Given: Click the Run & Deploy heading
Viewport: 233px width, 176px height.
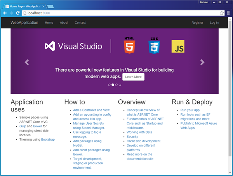Looking at the screenshot, I should pyautogui.click(x=192, y=102).
